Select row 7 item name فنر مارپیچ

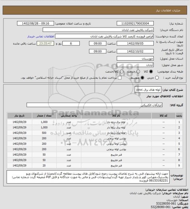pos(116,155)
